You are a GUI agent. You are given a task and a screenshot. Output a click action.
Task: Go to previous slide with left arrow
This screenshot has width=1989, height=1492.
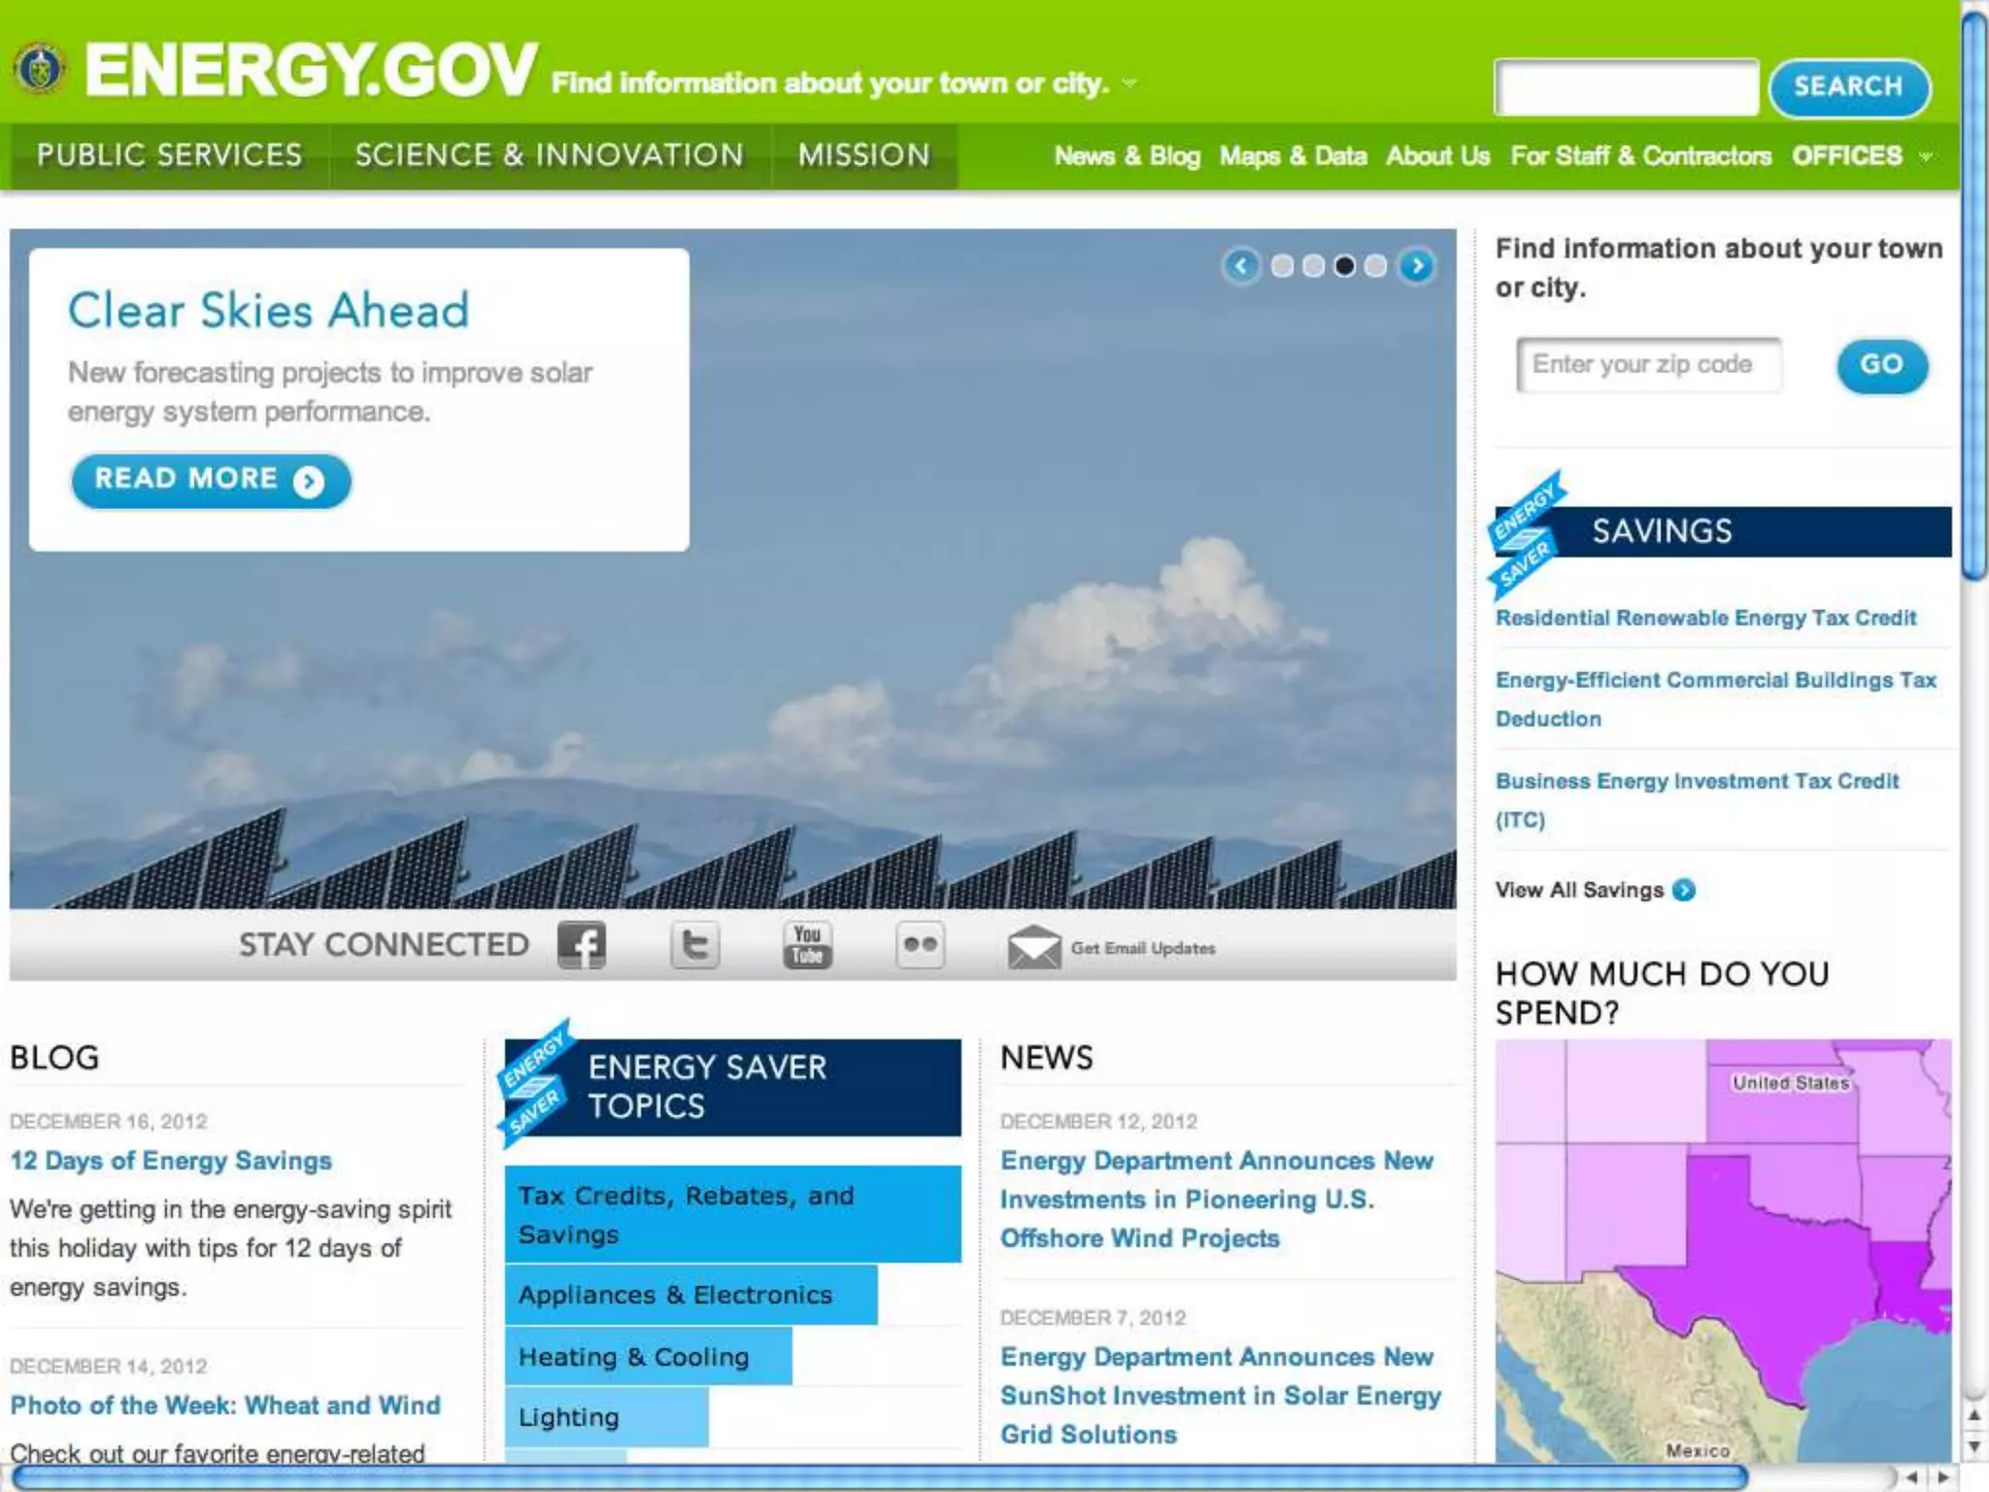pyautogui.click(x=1241, y=265)
